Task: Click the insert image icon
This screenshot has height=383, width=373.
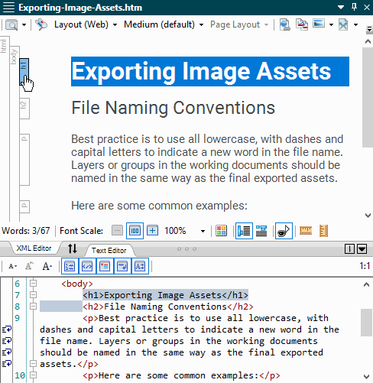Action: click(x=319, y=24)
